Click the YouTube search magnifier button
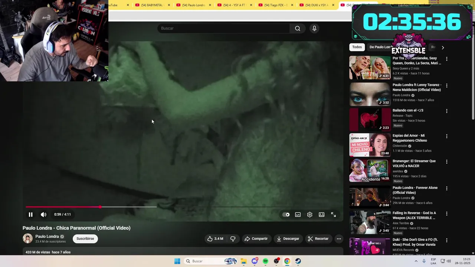This screenshot has width=475, height=267. tap(298, 29)
